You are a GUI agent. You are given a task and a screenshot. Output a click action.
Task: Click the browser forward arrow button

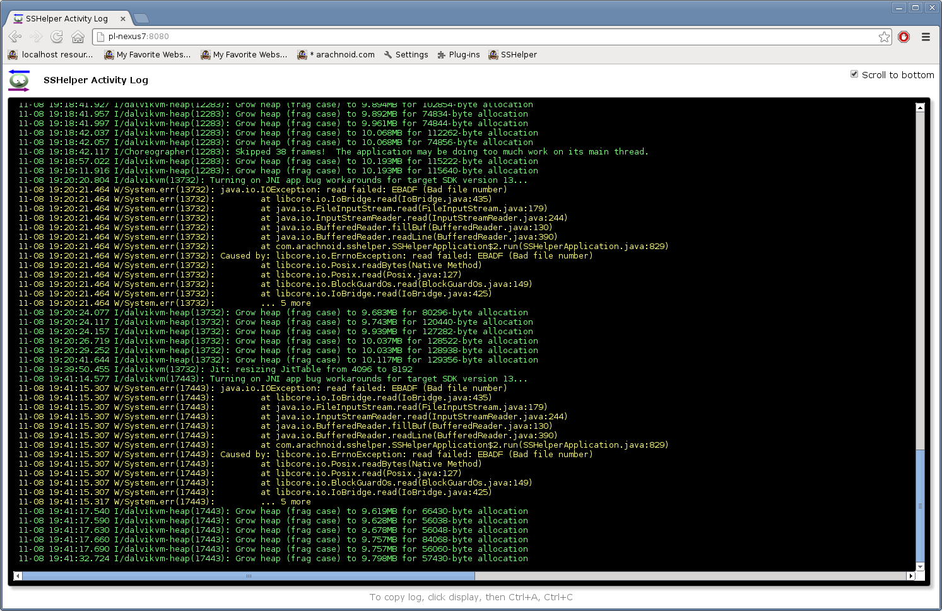tap(36, 37)
